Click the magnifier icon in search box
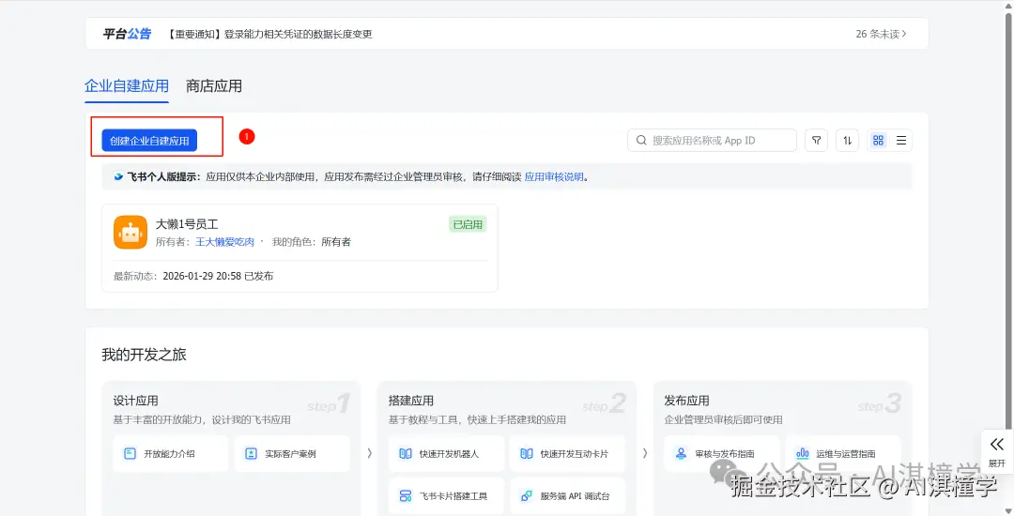 [x=641, y=140]
